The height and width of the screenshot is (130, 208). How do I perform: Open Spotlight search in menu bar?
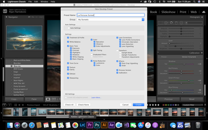(194, 2)
